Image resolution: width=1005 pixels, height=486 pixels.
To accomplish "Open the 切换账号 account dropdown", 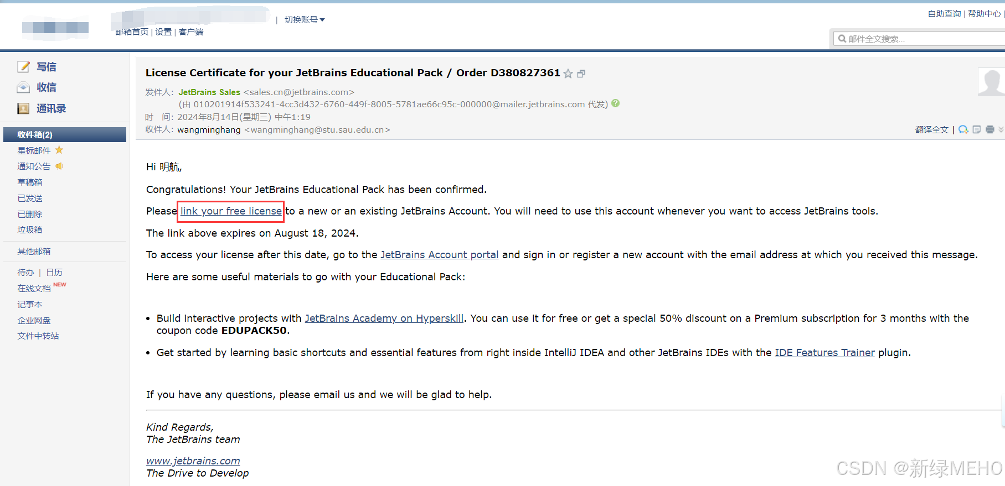I will tap(305, 20).
